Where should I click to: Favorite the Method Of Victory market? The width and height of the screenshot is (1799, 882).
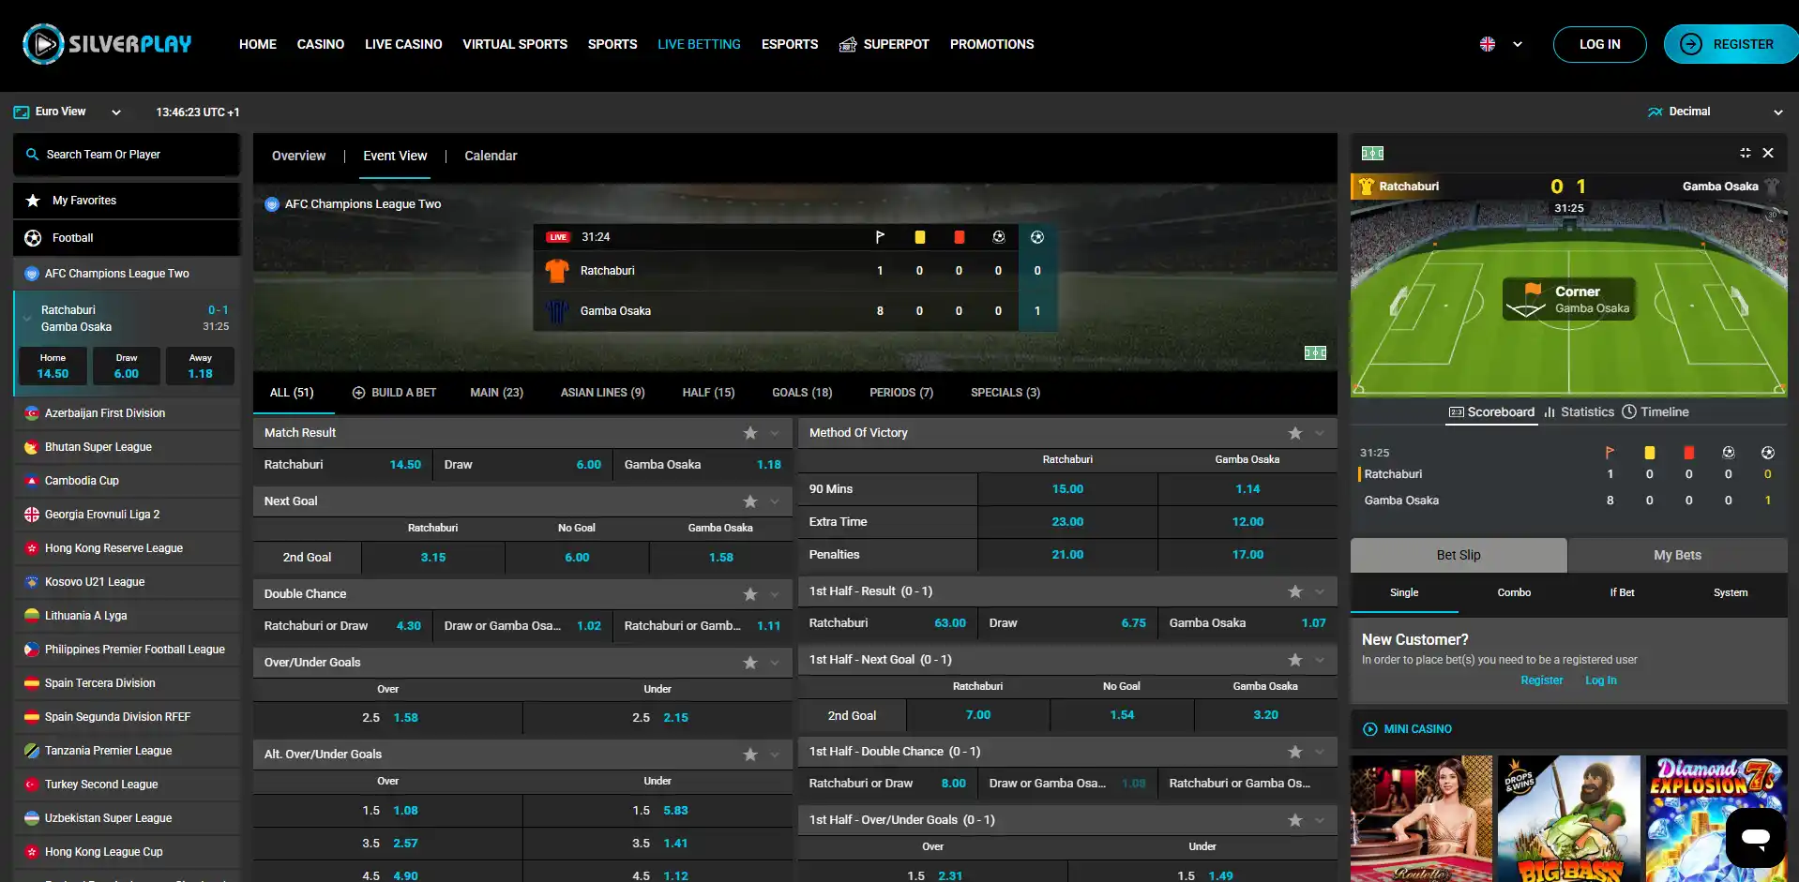point(1295,433)
